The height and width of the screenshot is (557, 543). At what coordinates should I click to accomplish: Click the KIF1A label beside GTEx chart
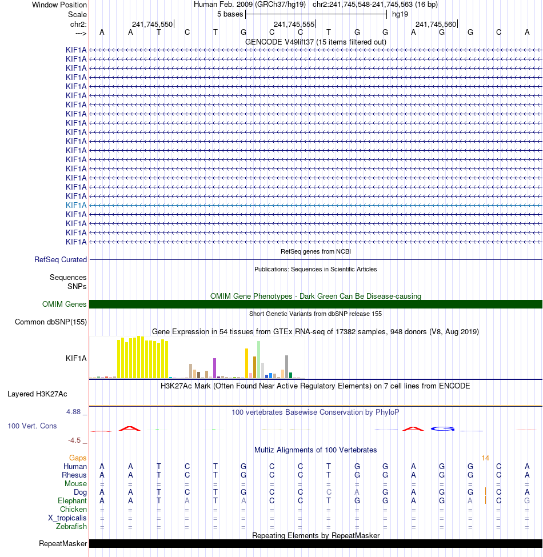[76, 358]
